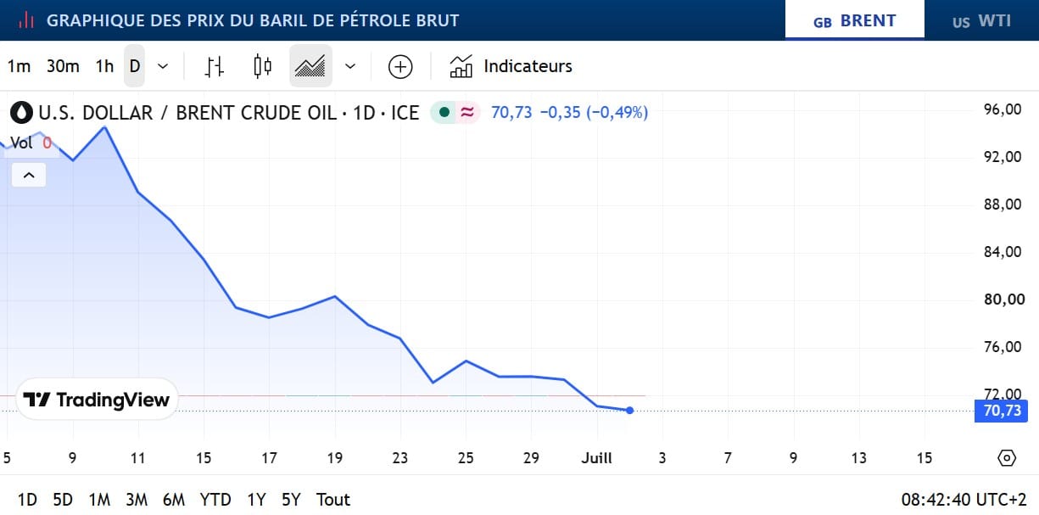Click the TradingView logo

point(97,400)
